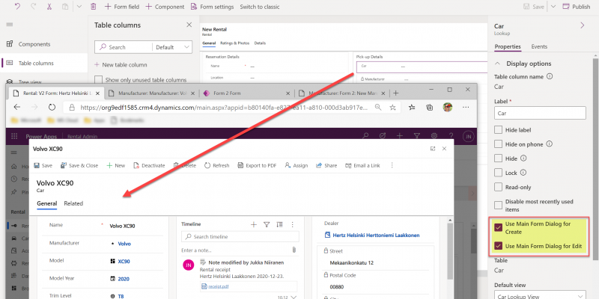Viewport: 599px width, 299px height.
Task: Open the dropdown arrow next to Save
Action: click(553, 7)
